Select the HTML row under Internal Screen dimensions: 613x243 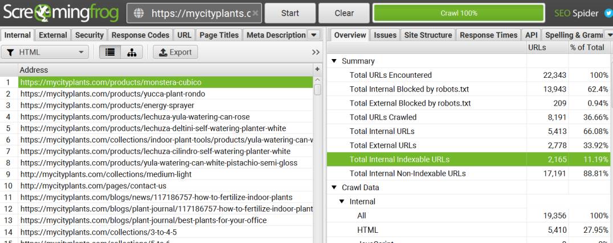point(468,230)
